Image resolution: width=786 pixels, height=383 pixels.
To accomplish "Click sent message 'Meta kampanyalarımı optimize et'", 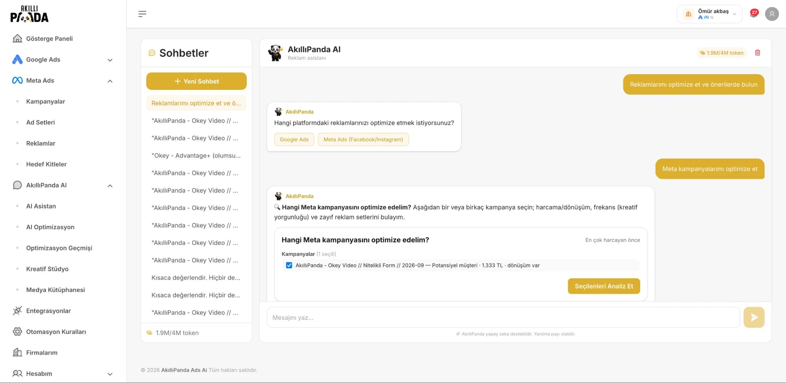I will point(710,169).
